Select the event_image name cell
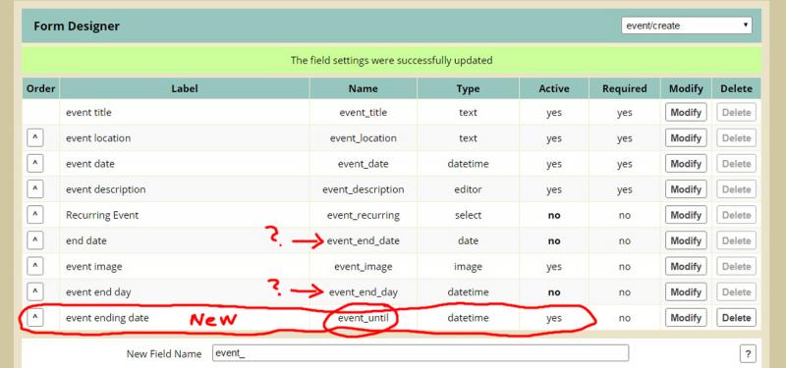 tap(363, 266)
